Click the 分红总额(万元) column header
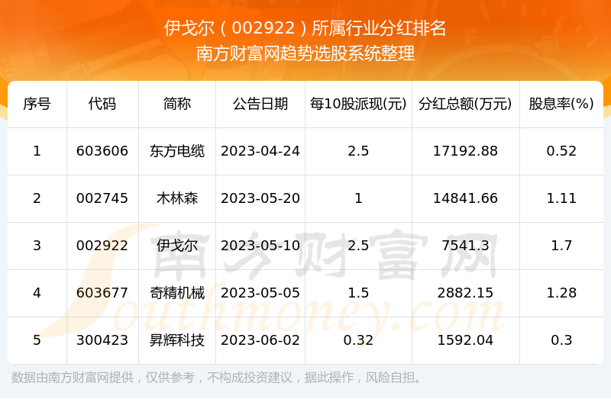The width and height of the screenshot is (611, 415). coord(465,104)
